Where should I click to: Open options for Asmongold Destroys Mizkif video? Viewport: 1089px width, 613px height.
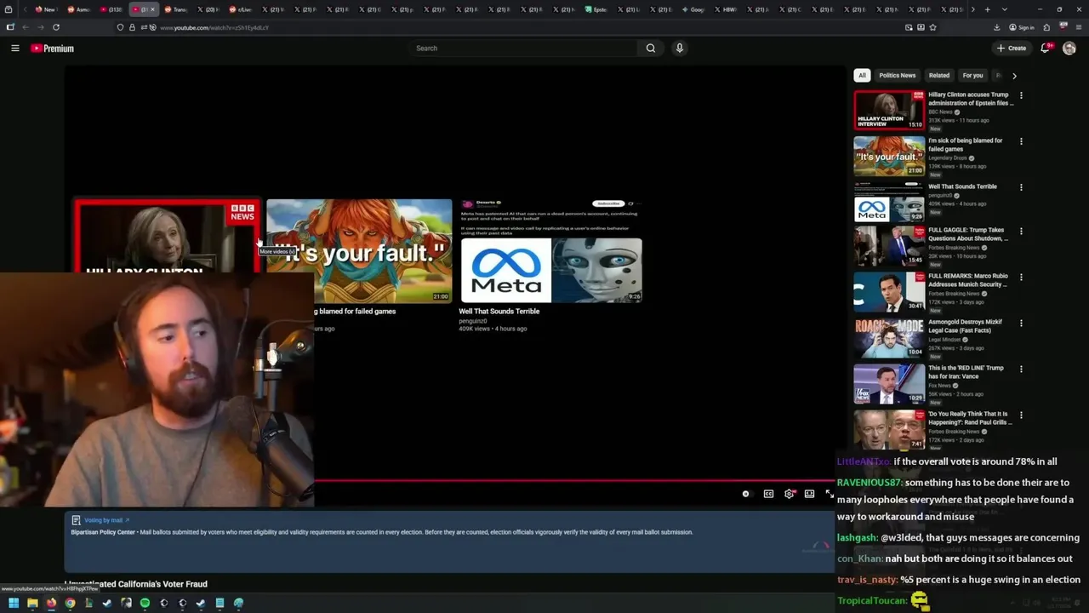[1021, 324]
